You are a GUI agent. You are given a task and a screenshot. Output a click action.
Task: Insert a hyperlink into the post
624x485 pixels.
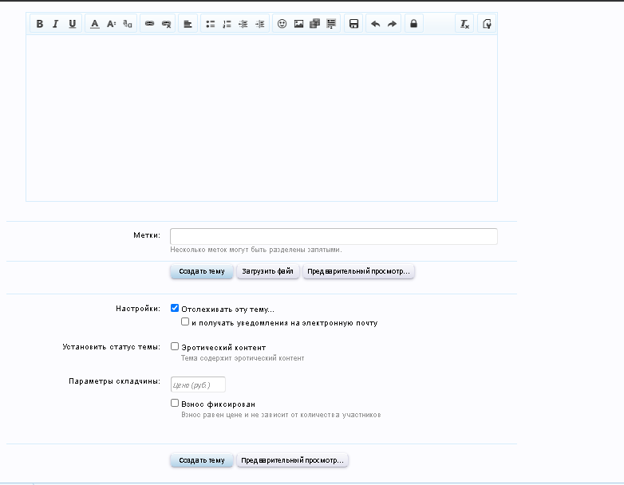tap(149, 24)
